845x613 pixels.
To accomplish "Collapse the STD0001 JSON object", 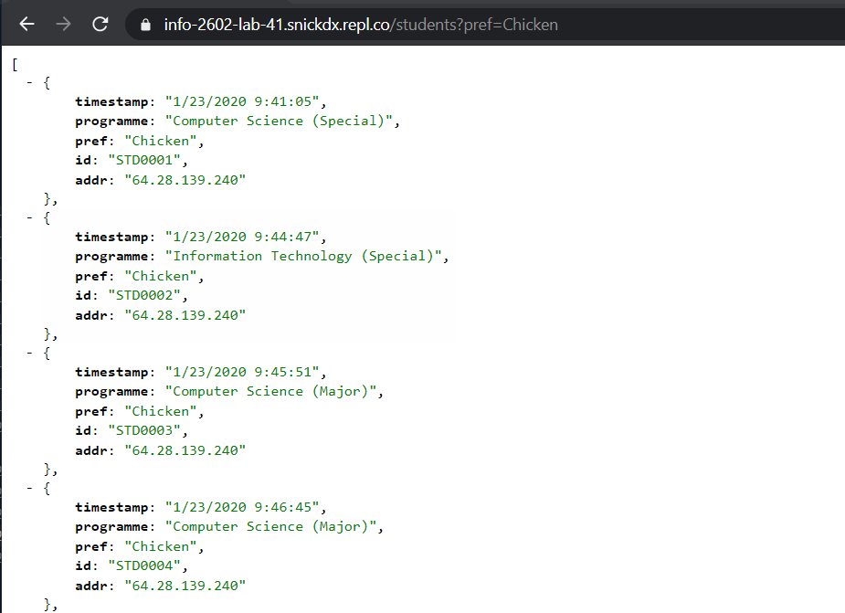I will pos(29,82).
